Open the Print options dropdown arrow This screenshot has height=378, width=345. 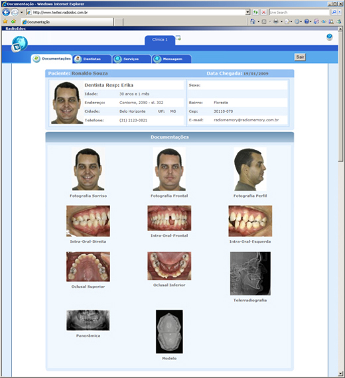[281, 22]
